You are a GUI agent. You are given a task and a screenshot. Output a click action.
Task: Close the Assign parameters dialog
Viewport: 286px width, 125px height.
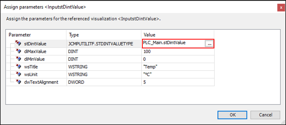[x=281, y=8]
